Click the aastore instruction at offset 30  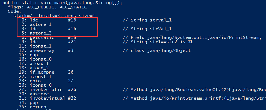tap(39, 94)
